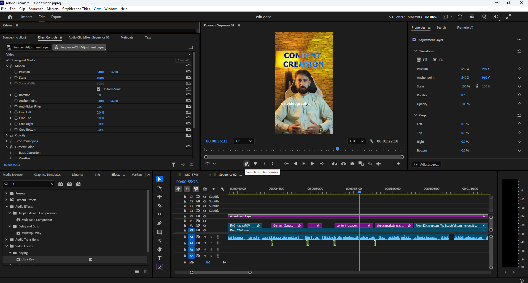The width and height of the screenshot is (528, 283).
Task: Play the sequence in Program monitor
Action: [x=304, y=164]
